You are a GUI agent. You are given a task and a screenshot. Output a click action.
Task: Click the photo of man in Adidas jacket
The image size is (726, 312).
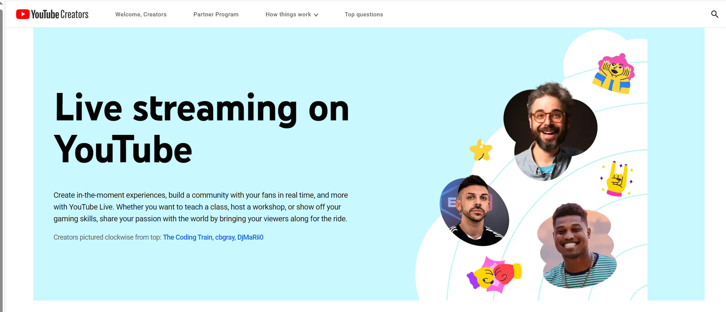(474, 211)
